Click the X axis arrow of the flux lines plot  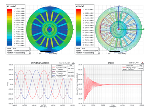click(143, 29)
